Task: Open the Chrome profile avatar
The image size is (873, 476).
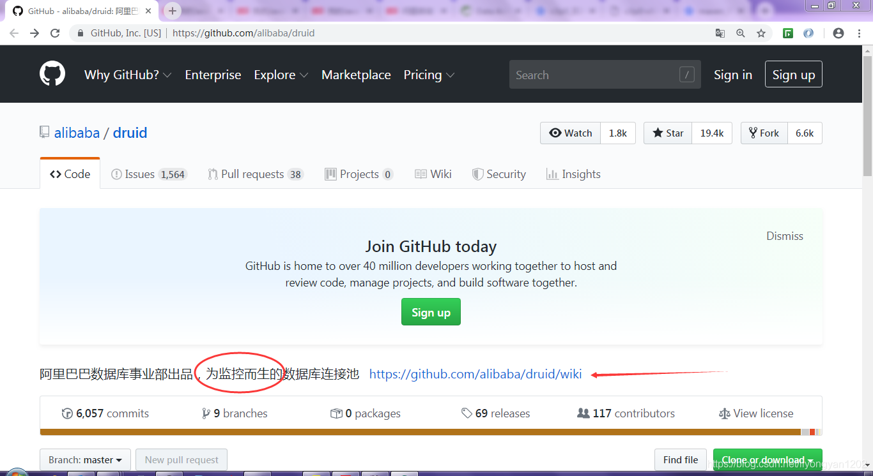Action: [838, 33]
